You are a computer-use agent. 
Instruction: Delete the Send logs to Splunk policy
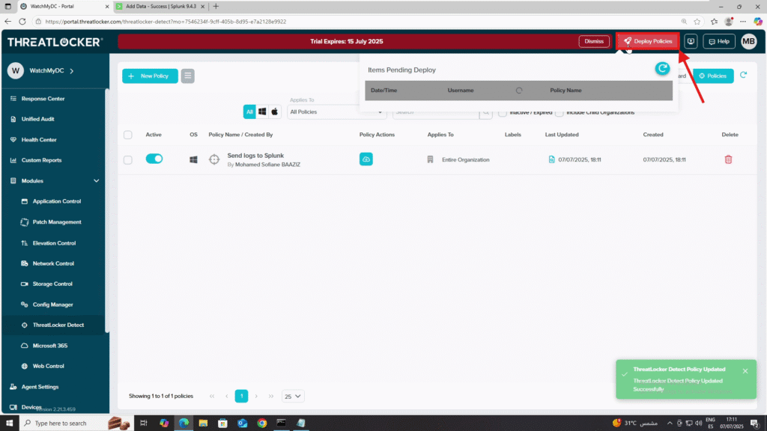tap(728, 159)
